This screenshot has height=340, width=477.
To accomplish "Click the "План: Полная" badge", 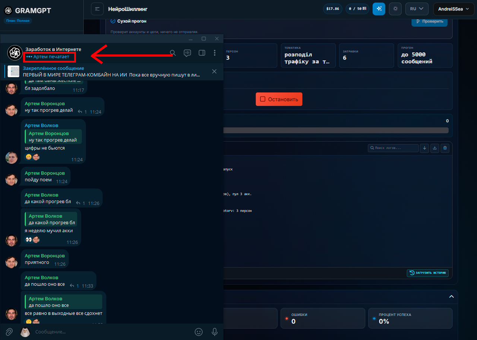I will pos(18,21).
